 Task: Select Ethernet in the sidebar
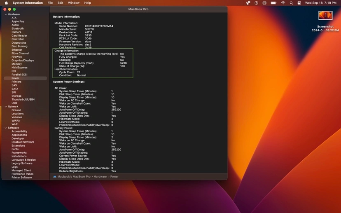tap(17, 50)
